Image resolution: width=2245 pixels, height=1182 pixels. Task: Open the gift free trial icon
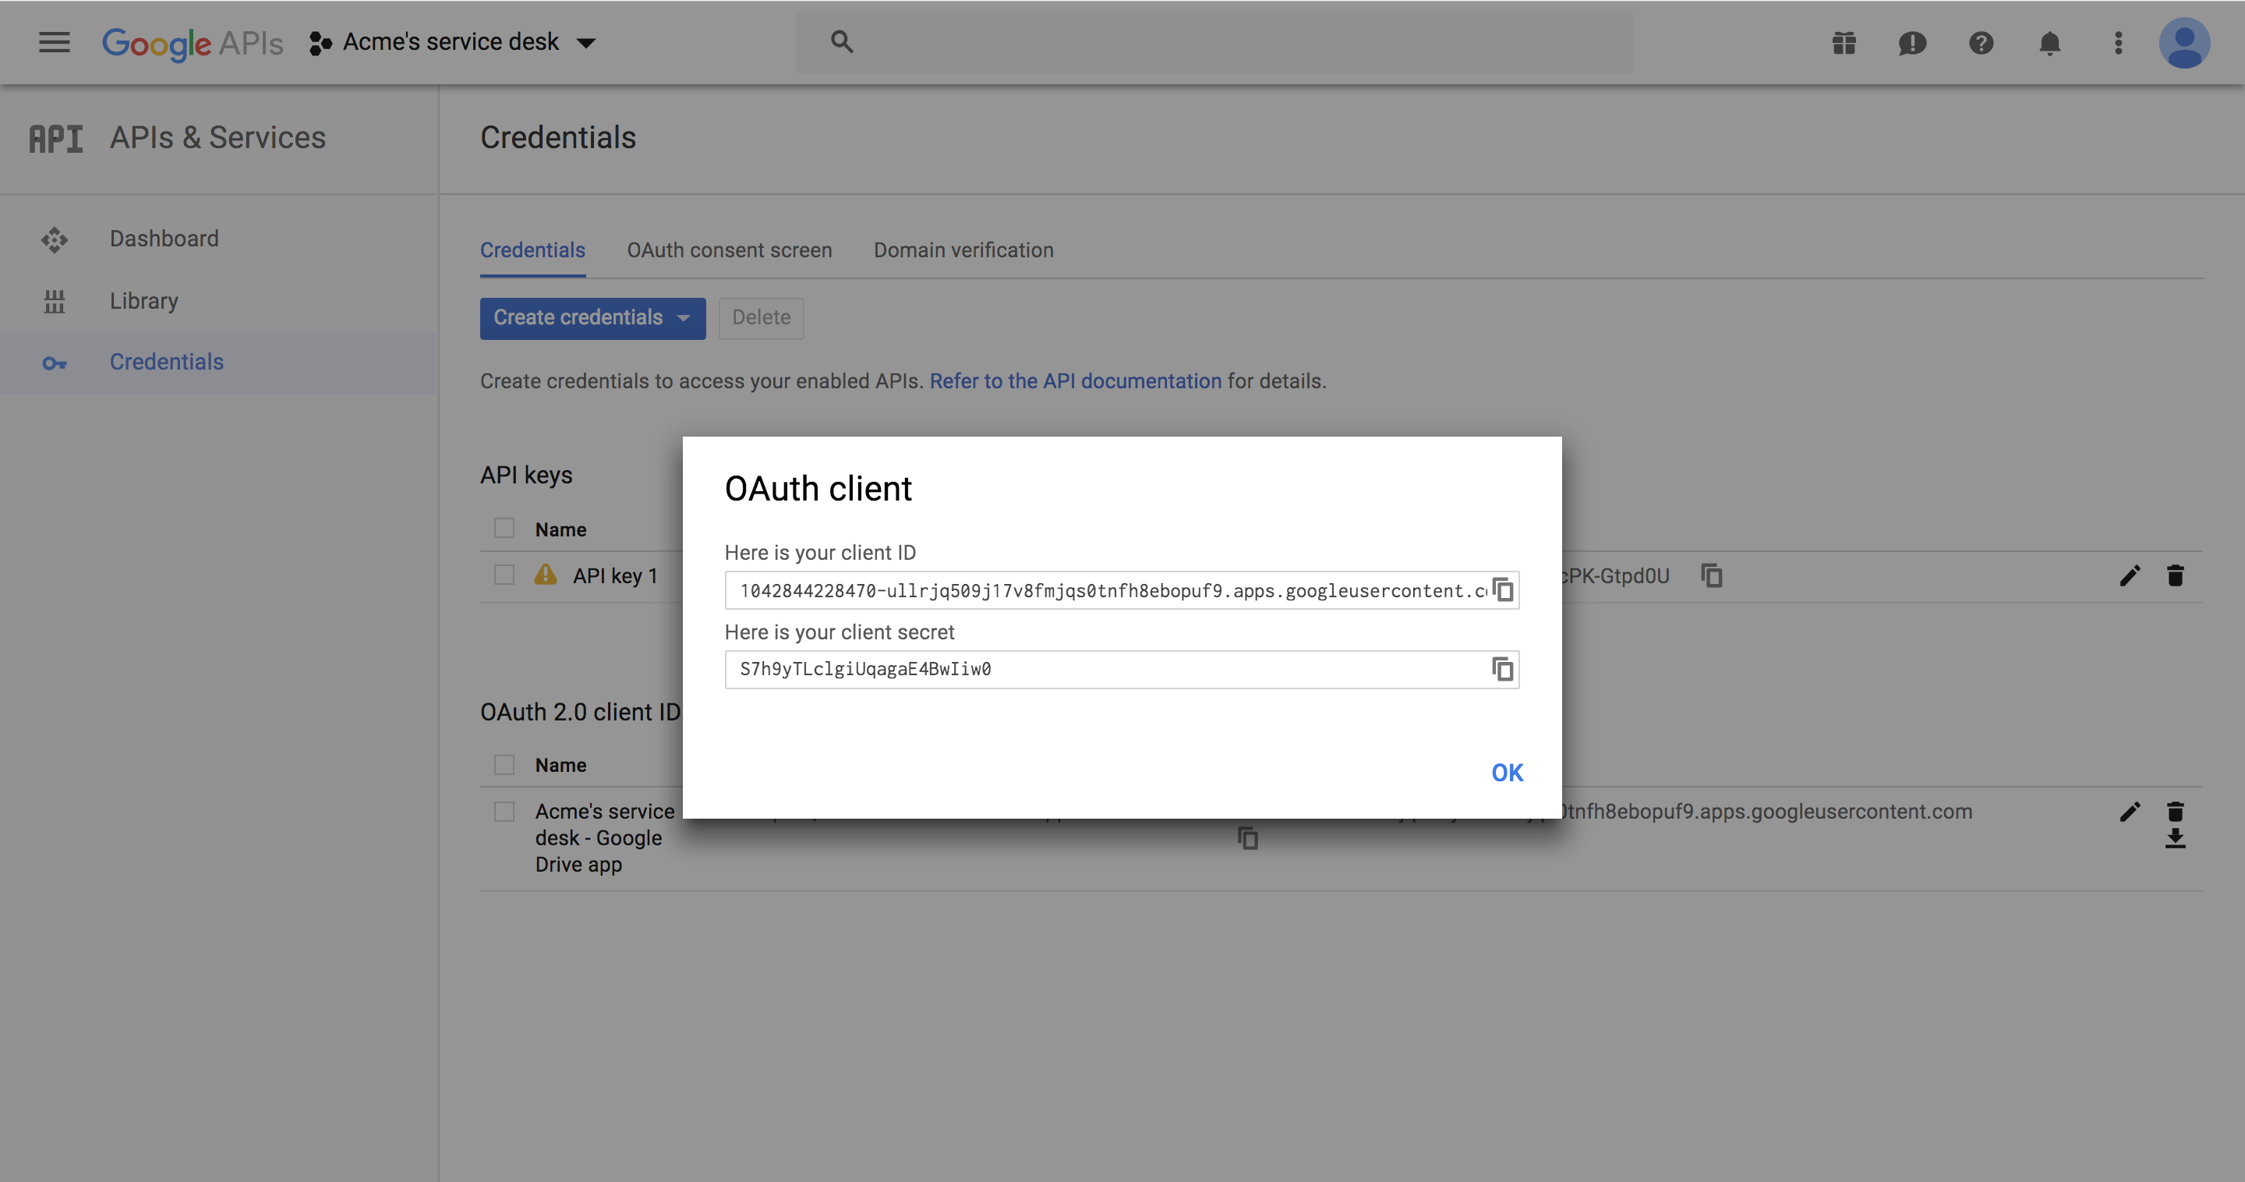click(x=1844, y=43)
